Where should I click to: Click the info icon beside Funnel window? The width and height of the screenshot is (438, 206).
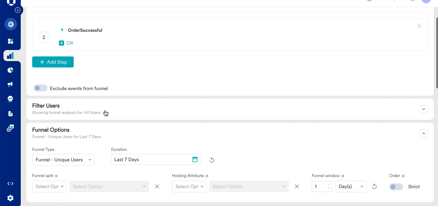(x=343, y=176)
